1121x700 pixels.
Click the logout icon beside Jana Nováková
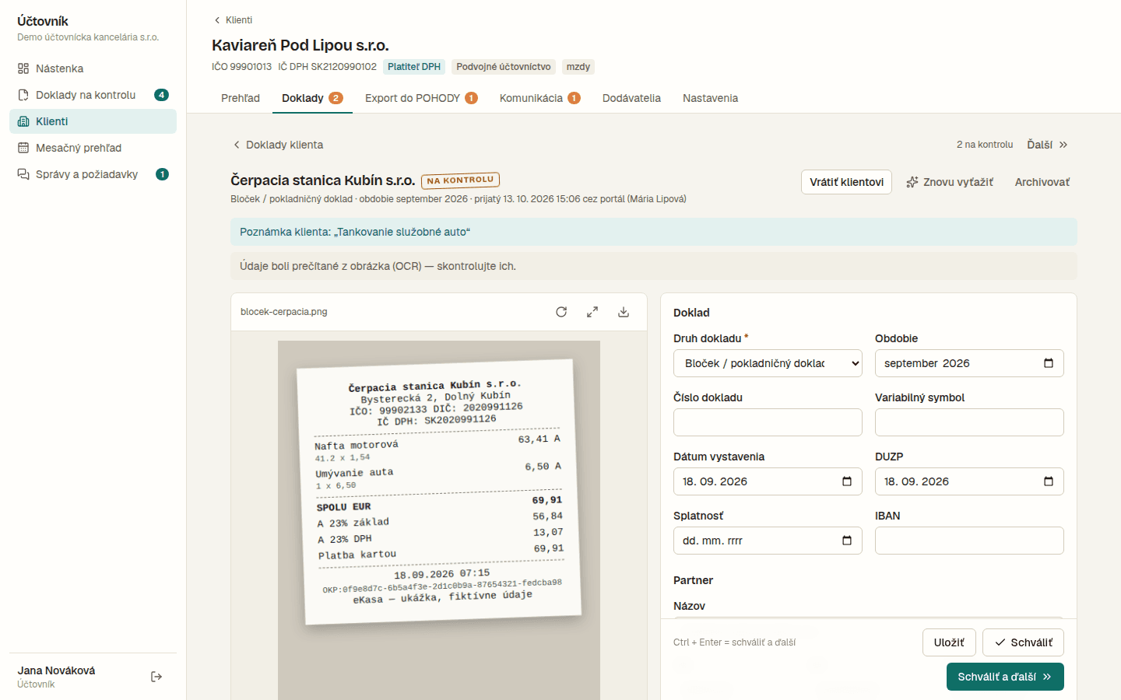(156, 677)
